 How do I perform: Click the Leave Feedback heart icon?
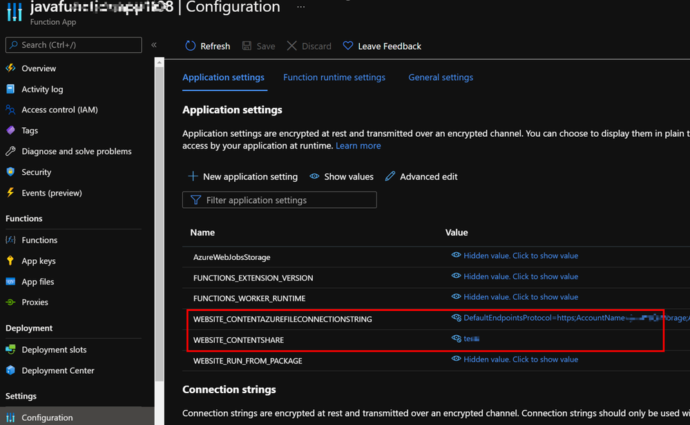coord(348,46)
